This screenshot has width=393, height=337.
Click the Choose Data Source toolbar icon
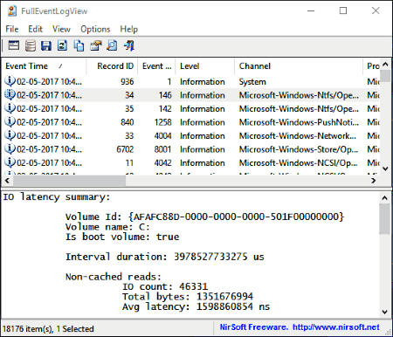31,45
